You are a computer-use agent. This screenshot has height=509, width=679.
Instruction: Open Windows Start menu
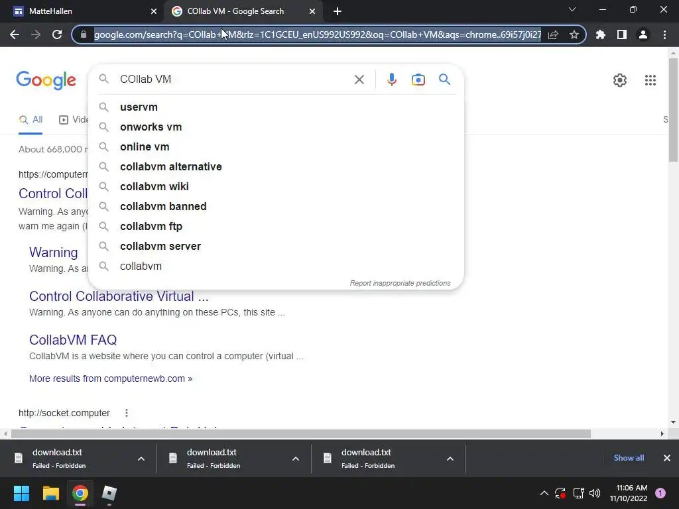point(21,493)
